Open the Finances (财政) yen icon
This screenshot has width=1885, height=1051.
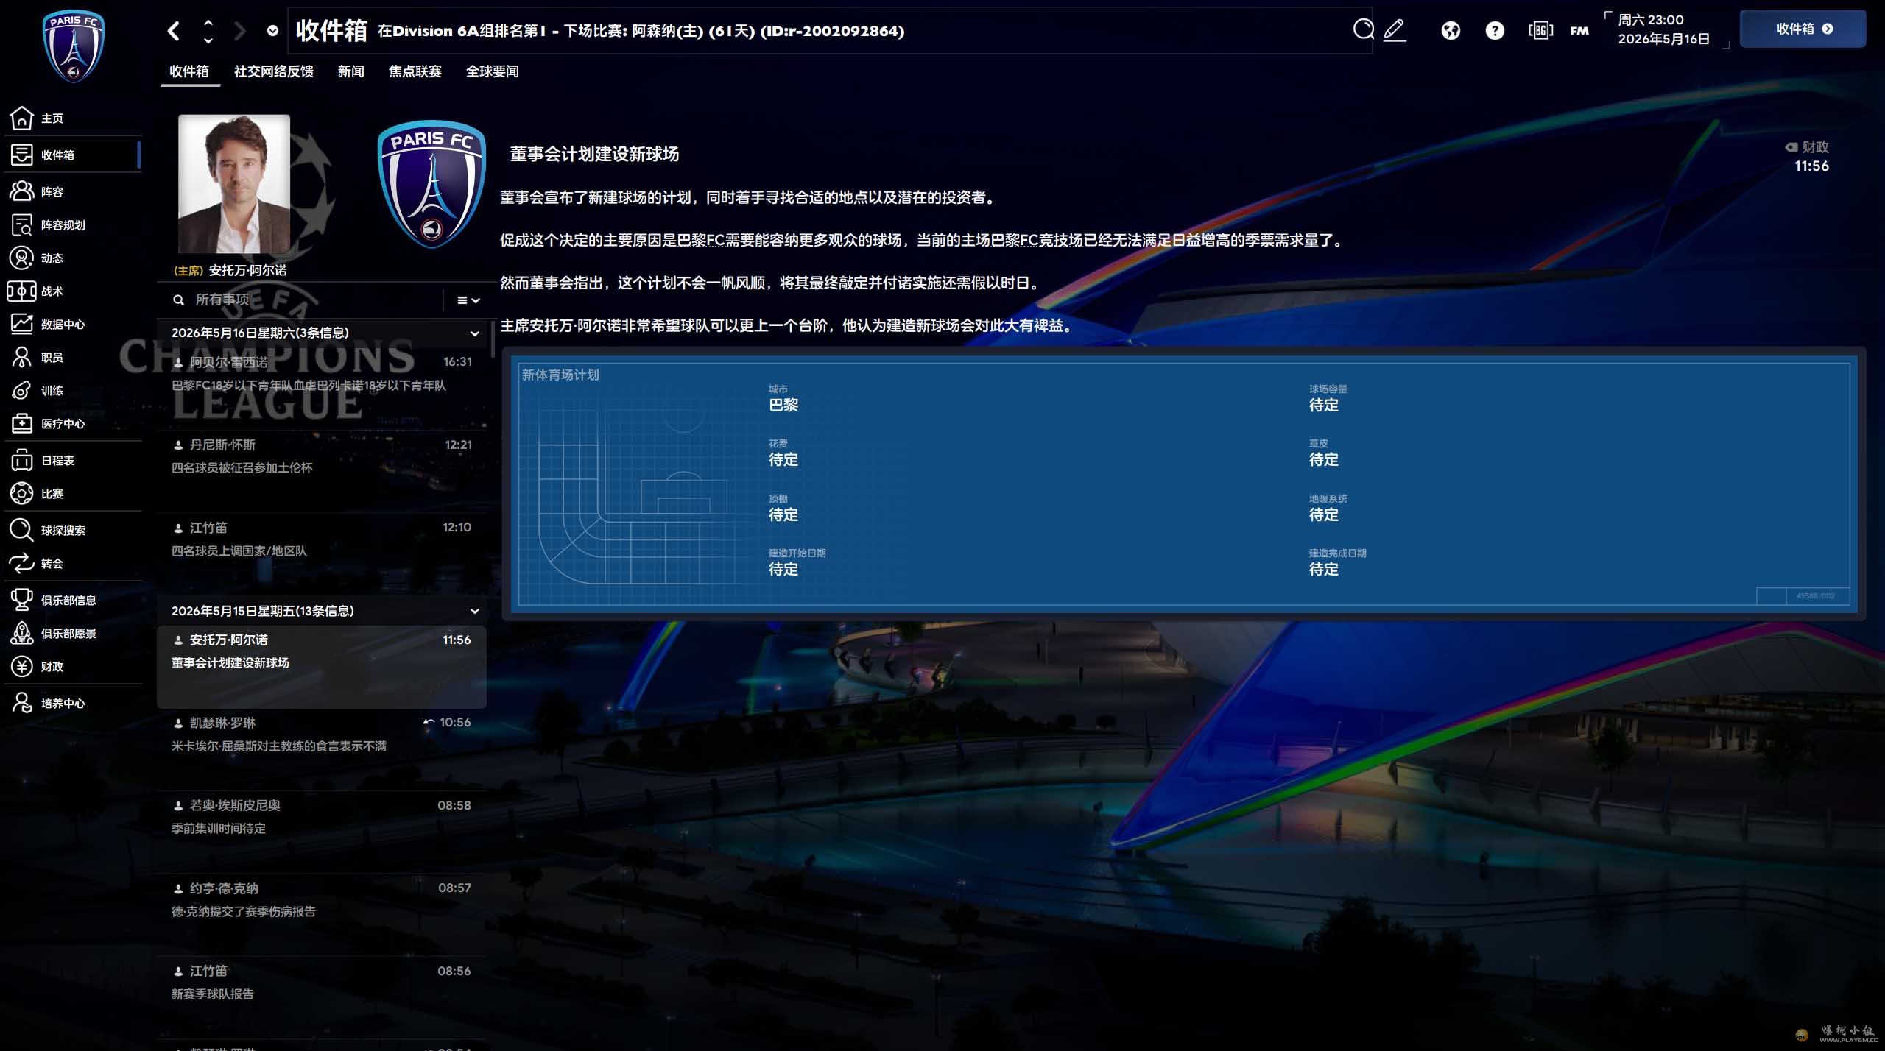[x=21, y=666]
